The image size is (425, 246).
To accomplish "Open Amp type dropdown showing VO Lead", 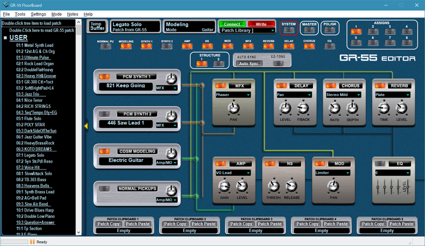I will point(233,173).
